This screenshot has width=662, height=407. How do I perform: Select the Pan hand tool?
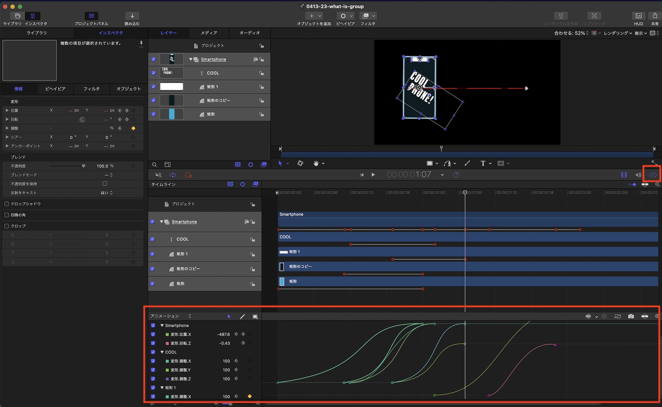tap(316, 163)
